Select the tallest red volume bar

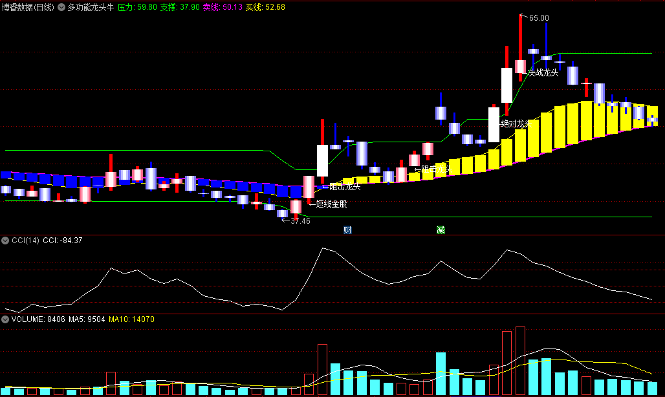[x=520, y=361]
